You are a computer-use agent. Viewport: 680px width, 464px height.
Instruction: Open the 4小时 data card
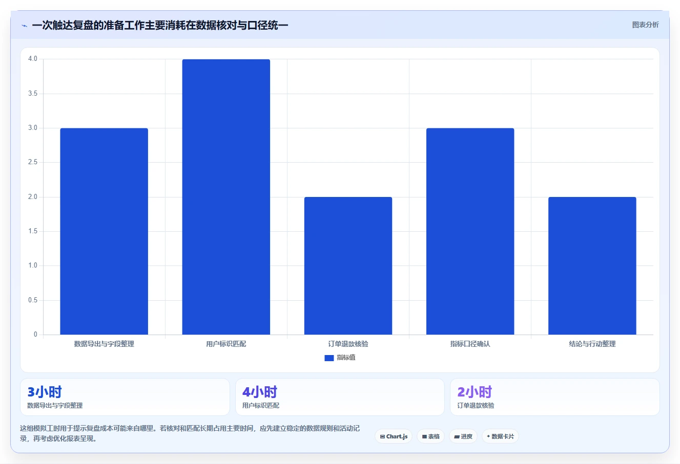click(x=340, y=397)
